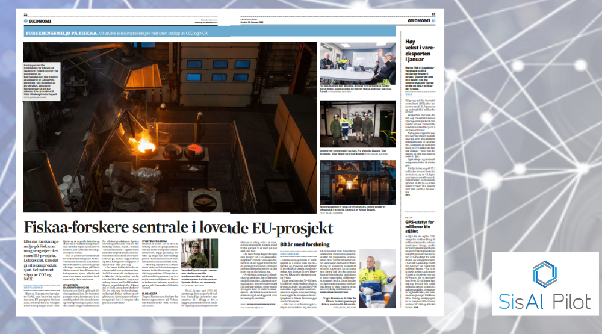Click the subheading "80 år med forskning"
602x334 pixels.
[305, 244]
